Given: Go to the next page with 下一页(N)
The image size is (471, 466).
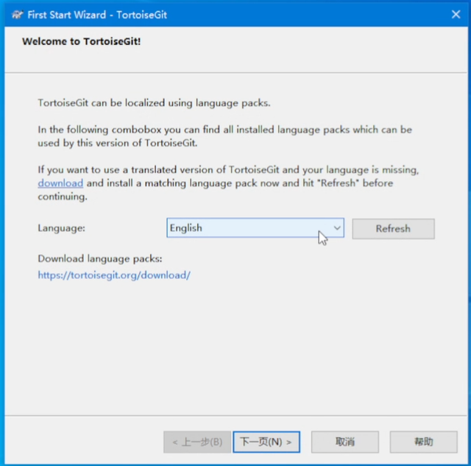Looking at the screenshot, I should tap(266, 442).
